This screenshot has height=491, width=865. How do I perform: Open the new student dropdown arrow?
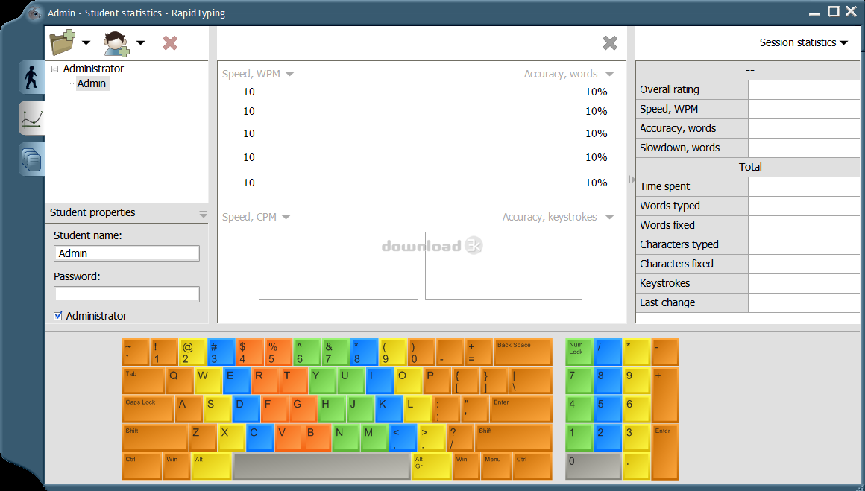pyautogui.click(x=141, y=42)
